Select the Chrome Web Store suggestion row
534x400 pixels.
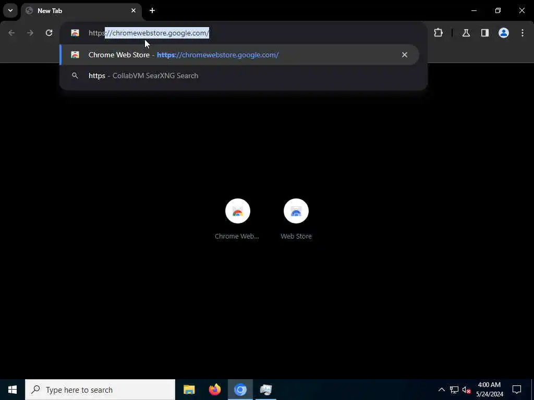coord(239,55)
